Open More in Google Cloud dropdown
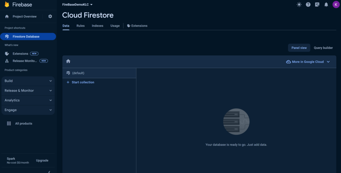341x173 pixels. tap(308, 62)
